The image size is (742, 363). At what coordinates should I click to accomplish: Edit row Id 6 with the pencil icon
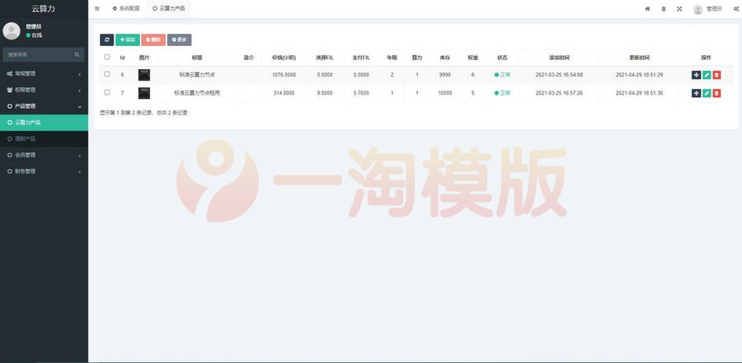(707, 75)
